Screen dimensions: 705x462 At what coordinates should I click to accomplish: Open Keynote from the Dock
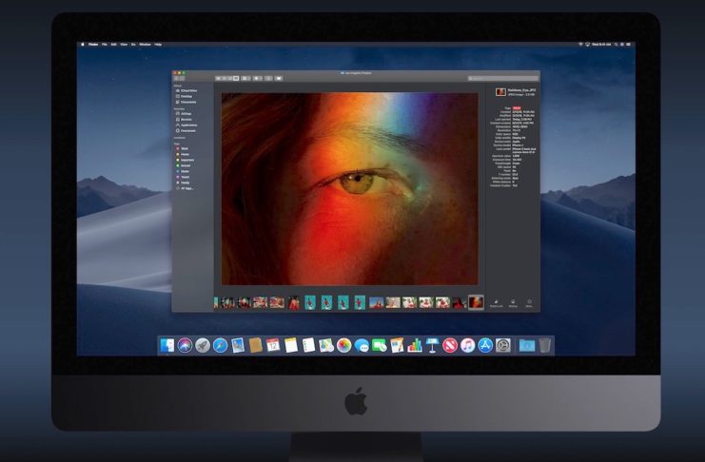(432, 345)
